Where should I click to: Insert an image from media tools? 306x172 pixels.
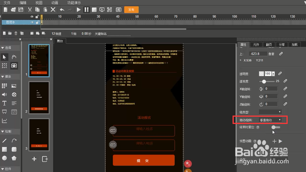pyautogui.click(x=14, y=86)
